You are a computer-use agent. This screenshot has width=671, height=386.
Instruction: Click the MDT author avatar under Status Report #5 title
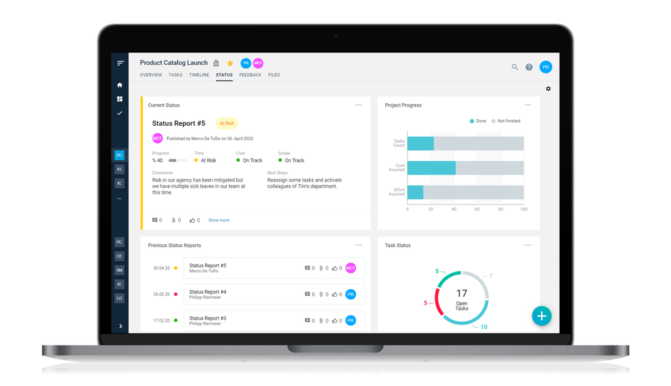click(157, 138)
